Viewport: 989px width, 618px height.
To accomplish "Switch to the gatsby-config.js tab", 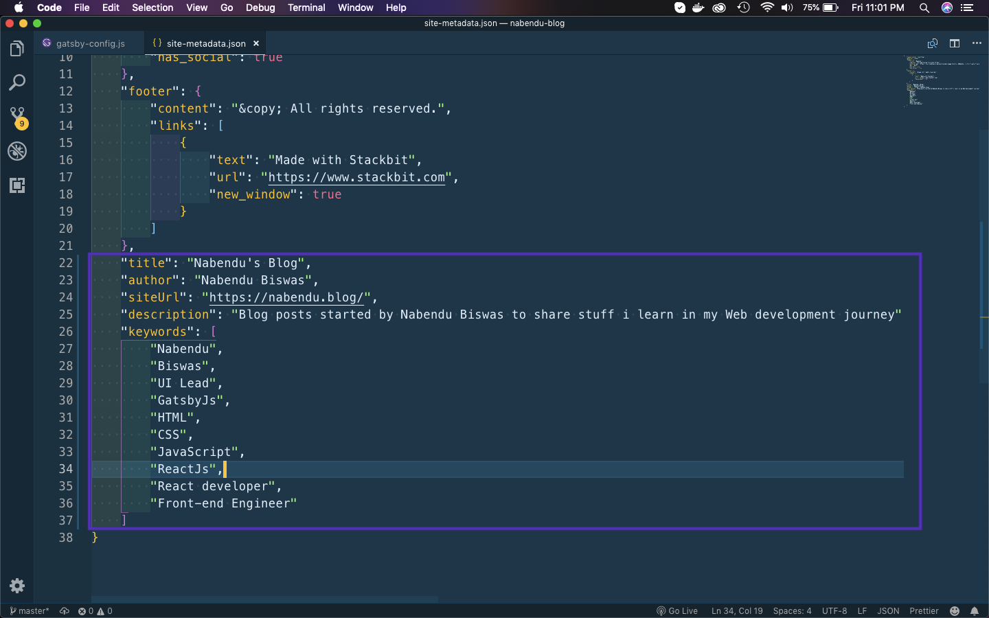I will click(x=90, y=43).
